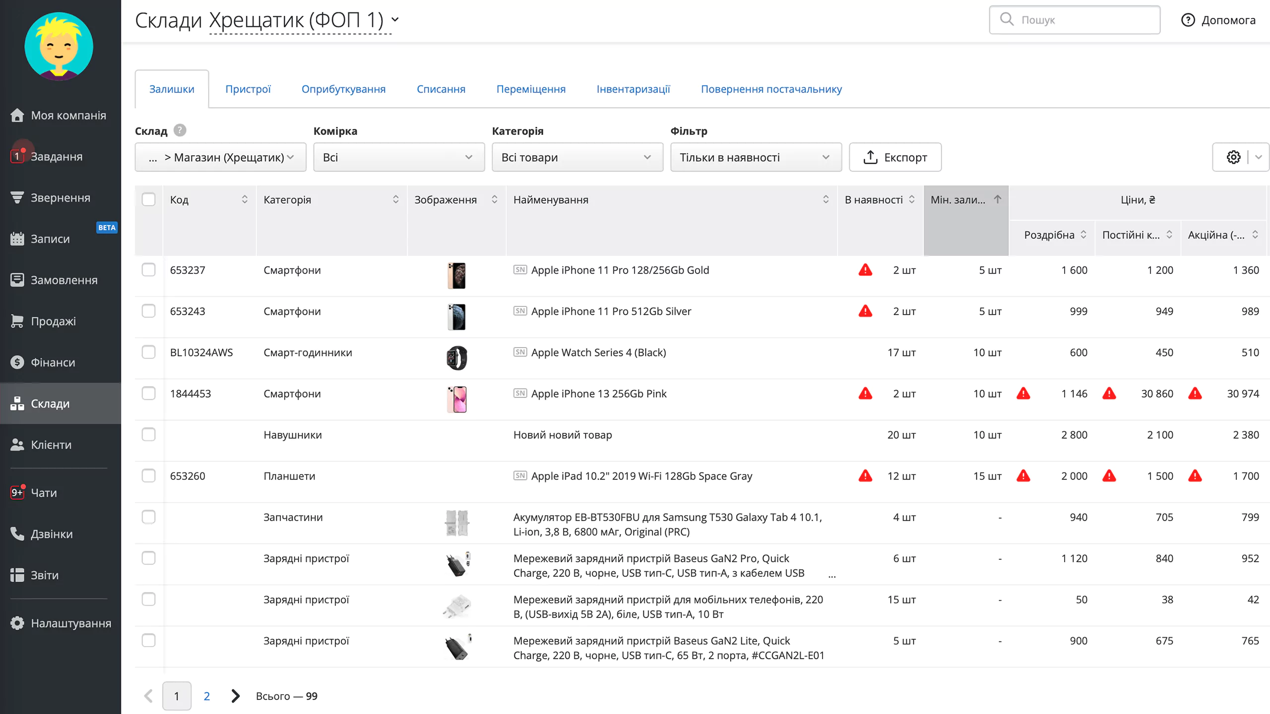Viewport: 1270px width, 714px height.
Task: Open iPhone 13 Pink product thumbnail
Action: 456,399
